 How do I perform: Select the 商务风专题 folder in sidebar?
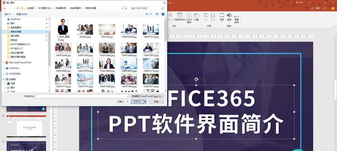(x=16, y=32)
